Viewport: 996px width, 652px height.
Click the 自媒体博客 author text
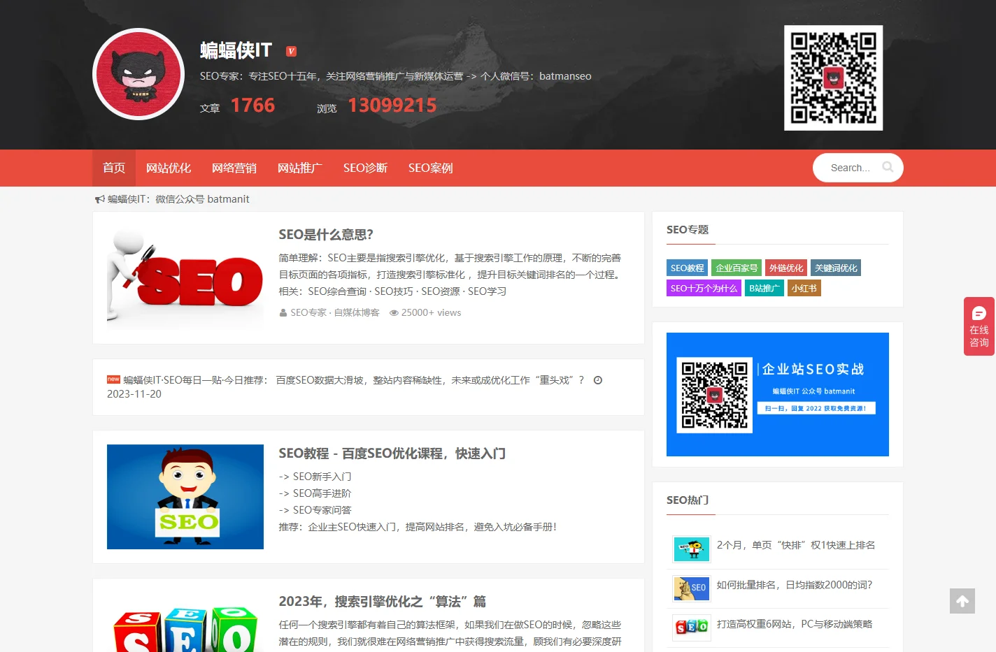point(357,313)
